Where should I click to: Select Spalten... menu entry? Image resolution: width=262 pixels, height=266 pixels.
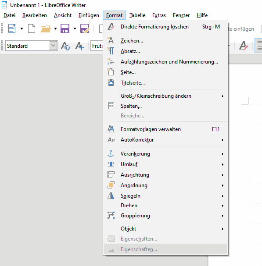[x=165, y=106]
